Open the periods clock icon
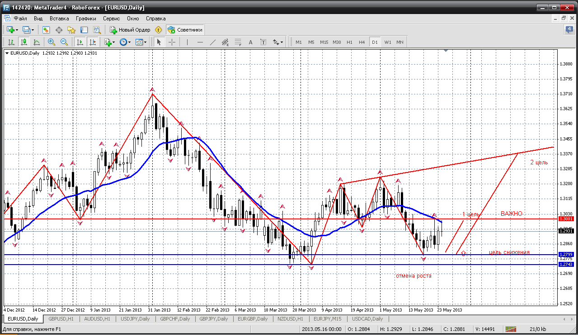The image size is (578, 335). click(x=123, y=42)
